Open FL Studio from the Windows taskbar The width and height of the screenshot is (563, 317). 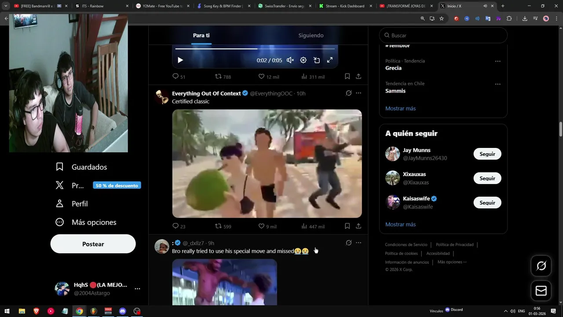coord(93,311)
